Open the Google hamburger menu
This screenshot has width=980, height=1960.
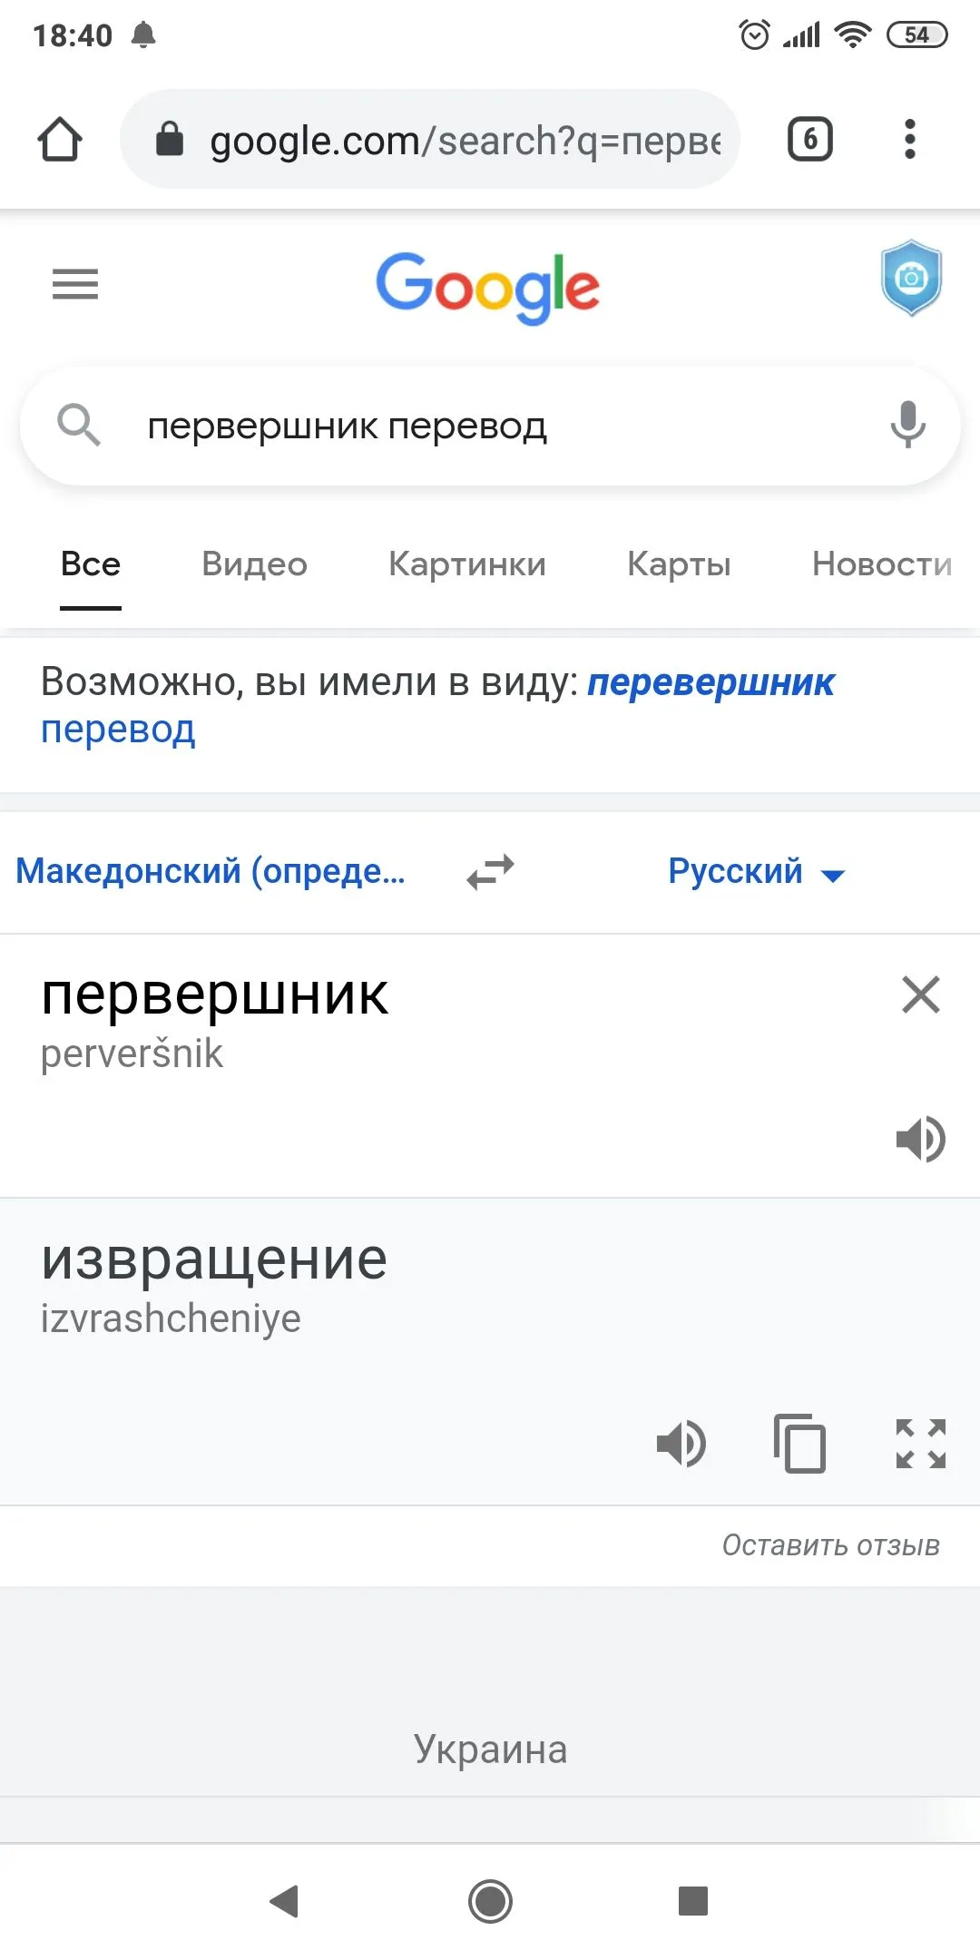tap(75, 285)
